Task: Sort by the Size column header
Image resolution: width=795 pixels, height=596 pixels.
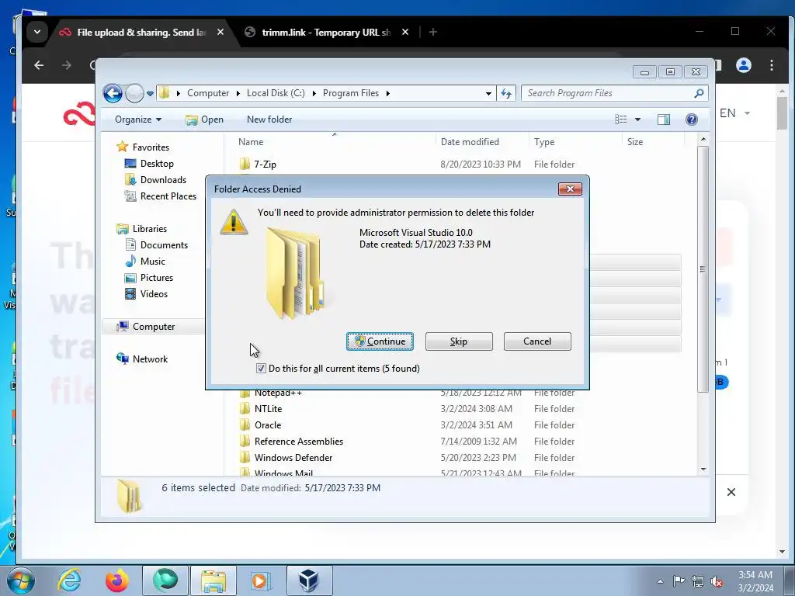Action: point(653,142)
